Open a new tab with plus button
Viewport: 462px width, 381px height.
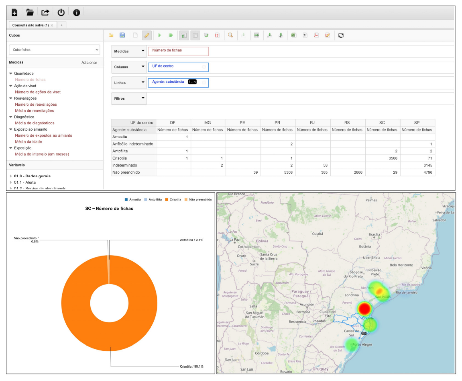coord(62,25)
